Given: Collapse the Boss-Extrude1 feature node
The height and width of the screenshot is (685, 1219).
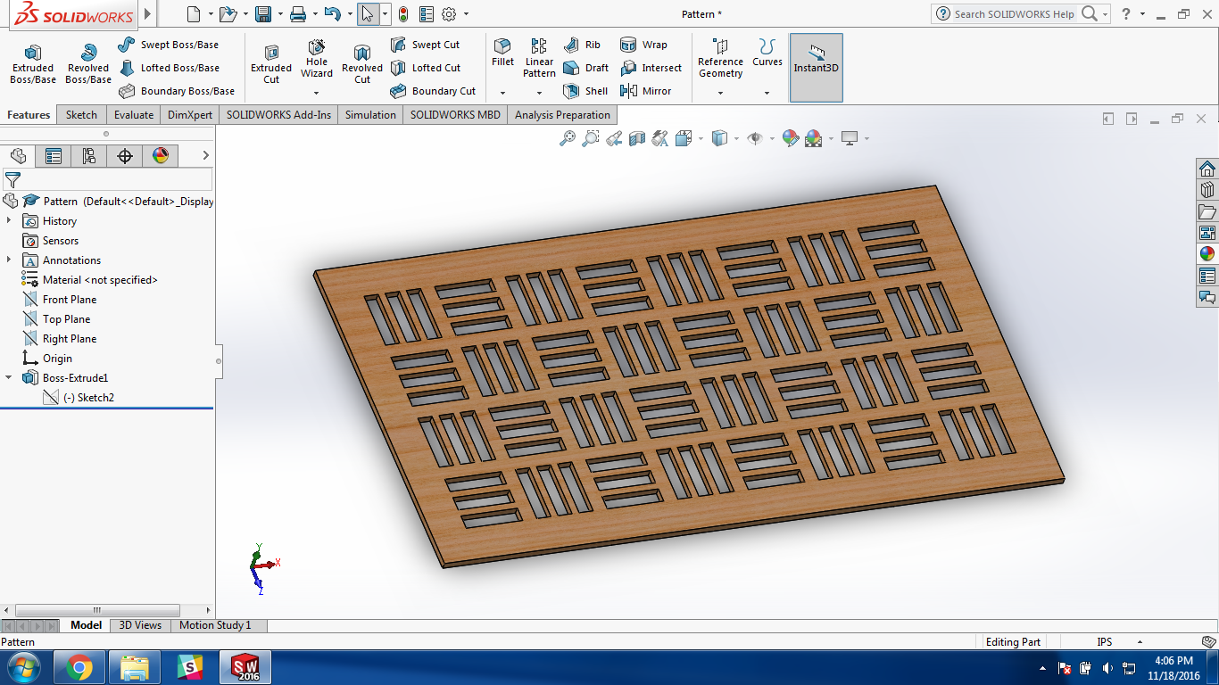Looking at the screenshot, I should [x=9, y=378].
